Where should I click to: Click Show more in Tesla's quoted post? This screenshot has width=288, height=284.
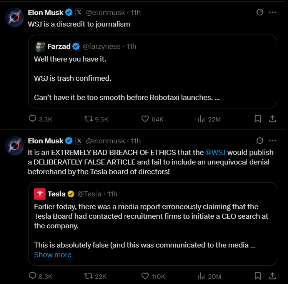(53, 255)
